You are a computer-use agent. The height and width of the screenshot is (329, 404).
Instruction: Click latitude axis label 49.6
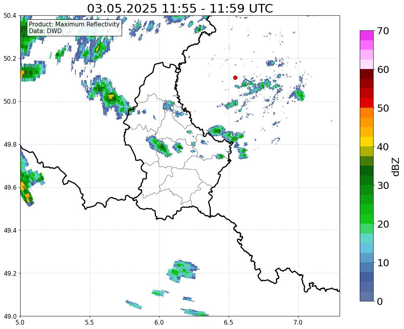tap(10, 187)
